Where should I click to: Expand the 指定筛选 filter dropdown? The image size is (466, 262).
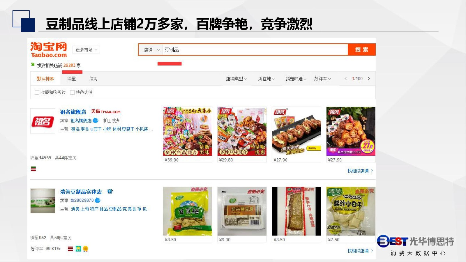[296, 79]
